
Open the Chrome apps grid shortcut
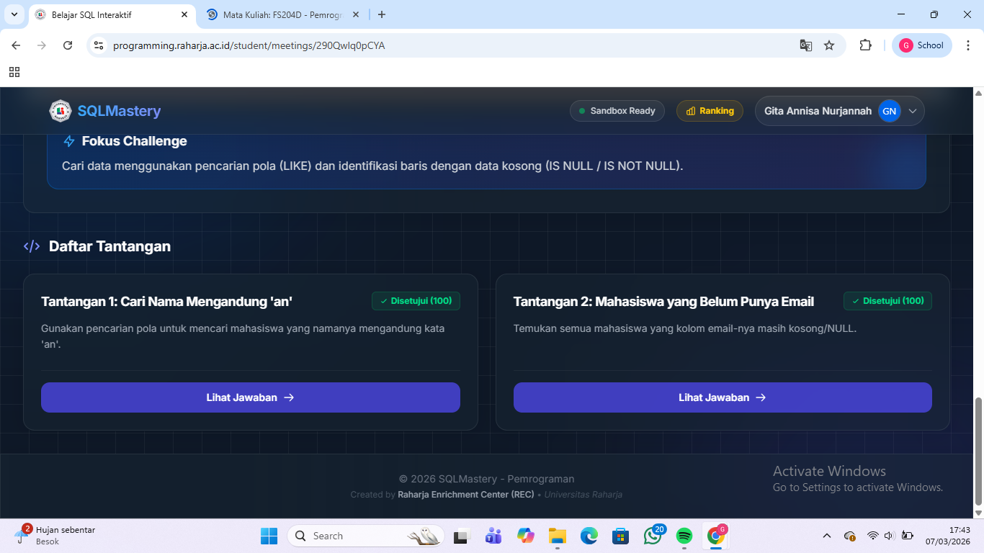coord(14,72)
